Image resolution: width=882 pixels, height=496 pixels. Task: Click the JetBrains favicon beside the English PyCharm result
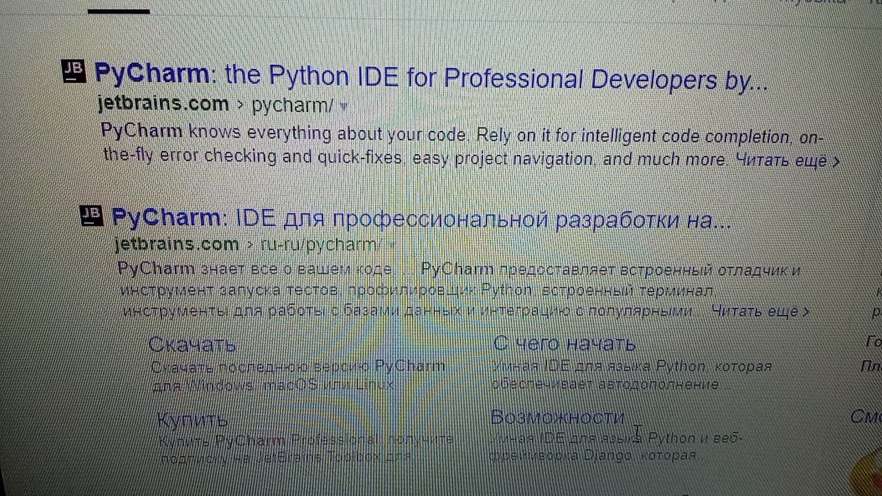click(74, 71)
